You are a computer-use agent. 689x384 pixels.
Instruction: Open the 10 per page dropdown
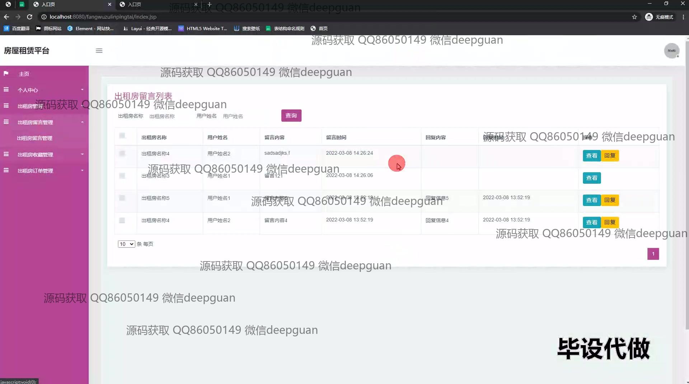[126, 244]
